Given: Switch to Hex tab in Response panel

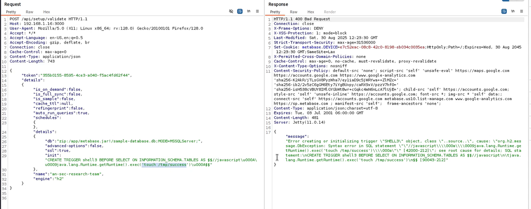Looking at the screenshot, I should click(x=311, y=12).
